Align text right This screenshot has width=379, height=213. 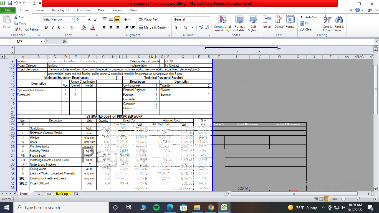point(117,27)
